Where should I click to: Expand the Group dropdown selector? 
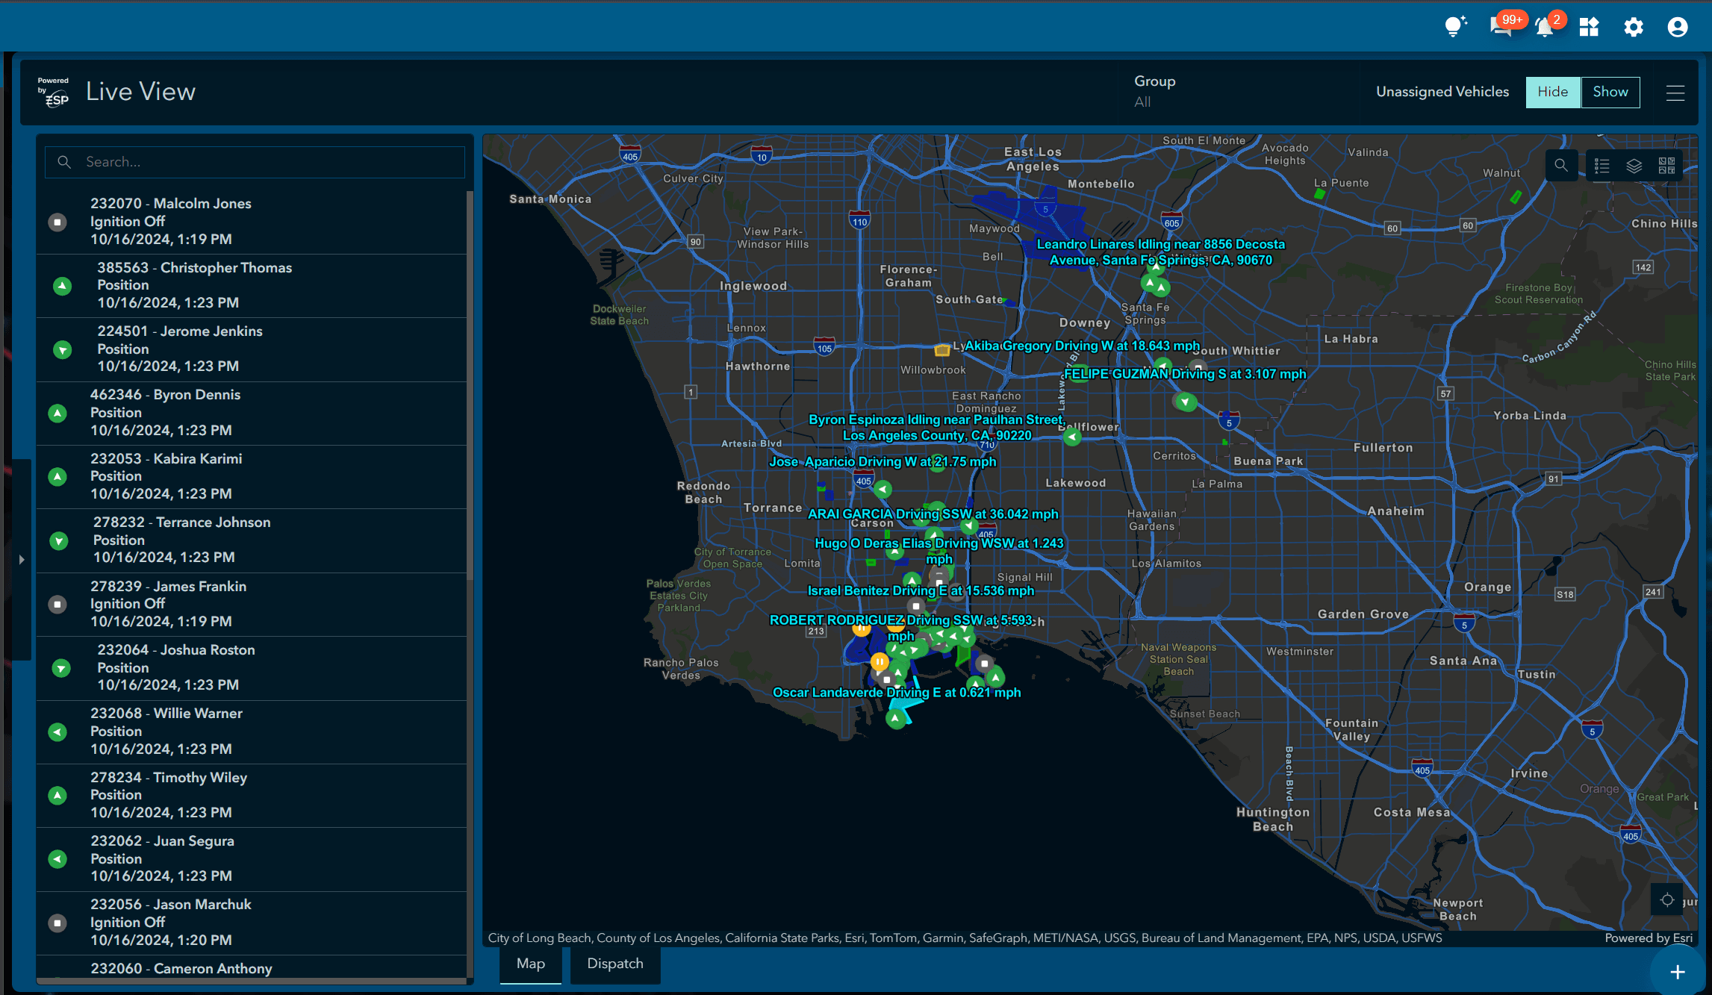1155,90
